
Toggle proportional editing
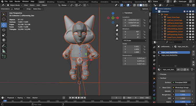coord(85,5)
